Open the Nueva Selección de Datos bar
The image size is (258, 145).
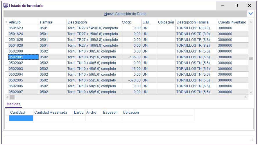click(125, 14)
